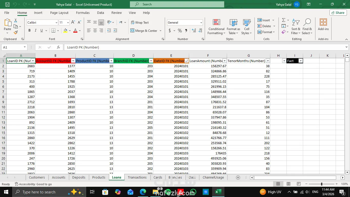Screen dimensions: 350x197
Task: Click the AutoSum sigma icon
Action: point(284,20)
